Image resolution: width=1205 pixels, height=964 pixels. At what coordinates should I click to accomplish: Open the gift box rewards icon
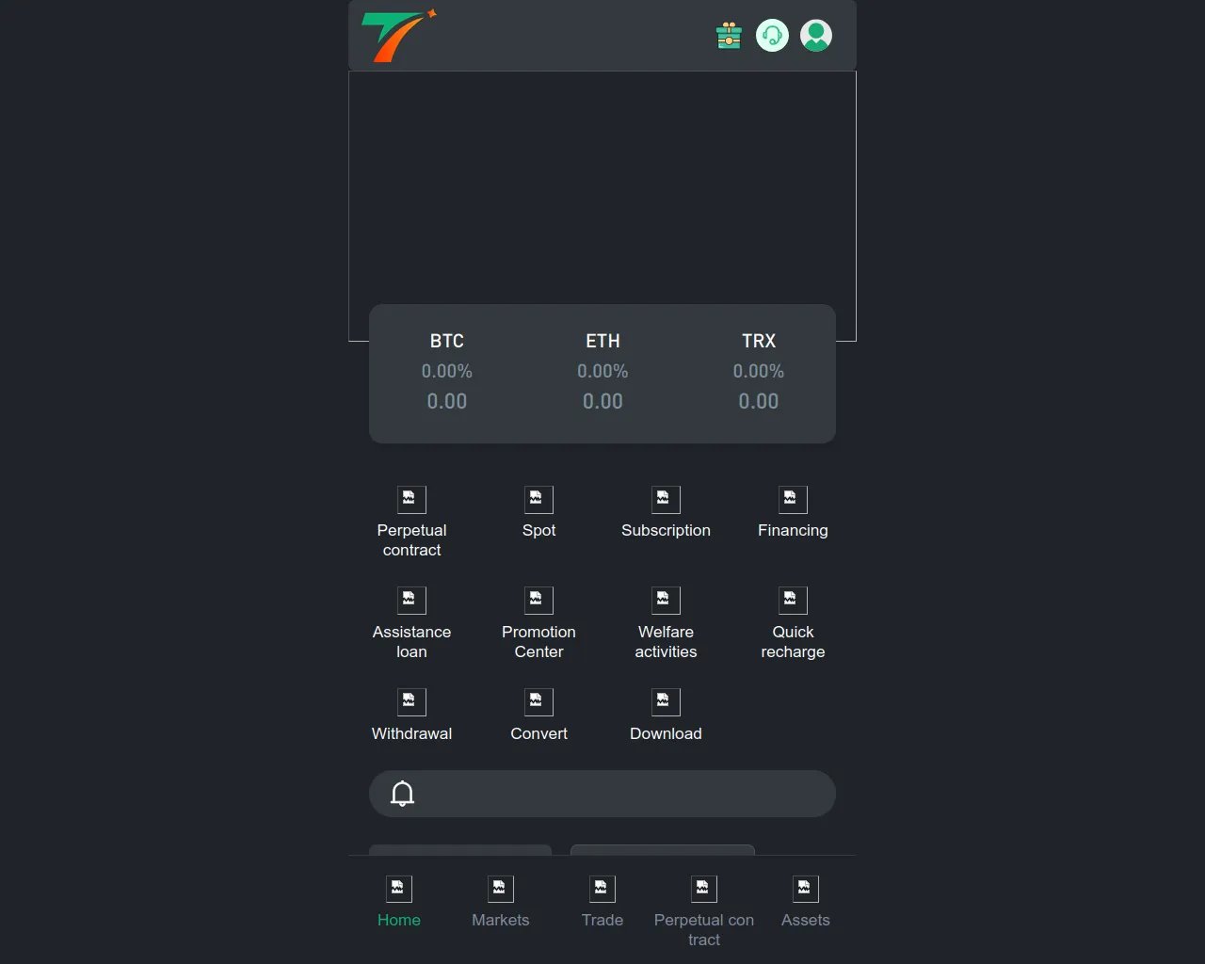click(729, 36)
